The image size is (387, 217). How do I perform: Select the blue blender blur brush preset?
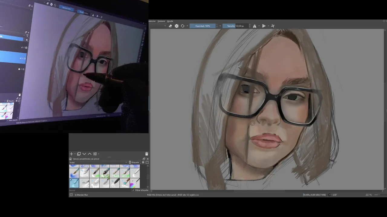coord(74,183)
